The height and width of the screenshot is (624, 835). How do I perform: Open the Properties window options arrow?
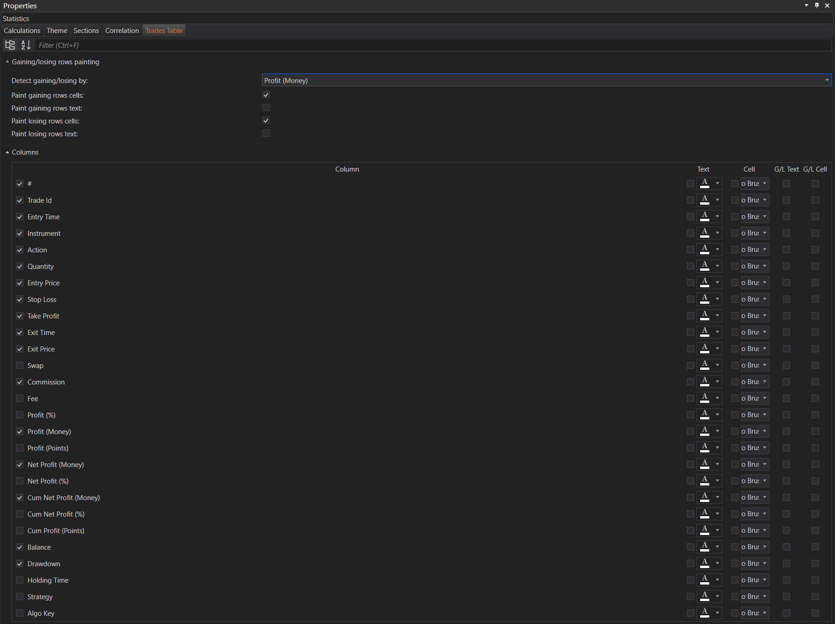tap(807, 6)
